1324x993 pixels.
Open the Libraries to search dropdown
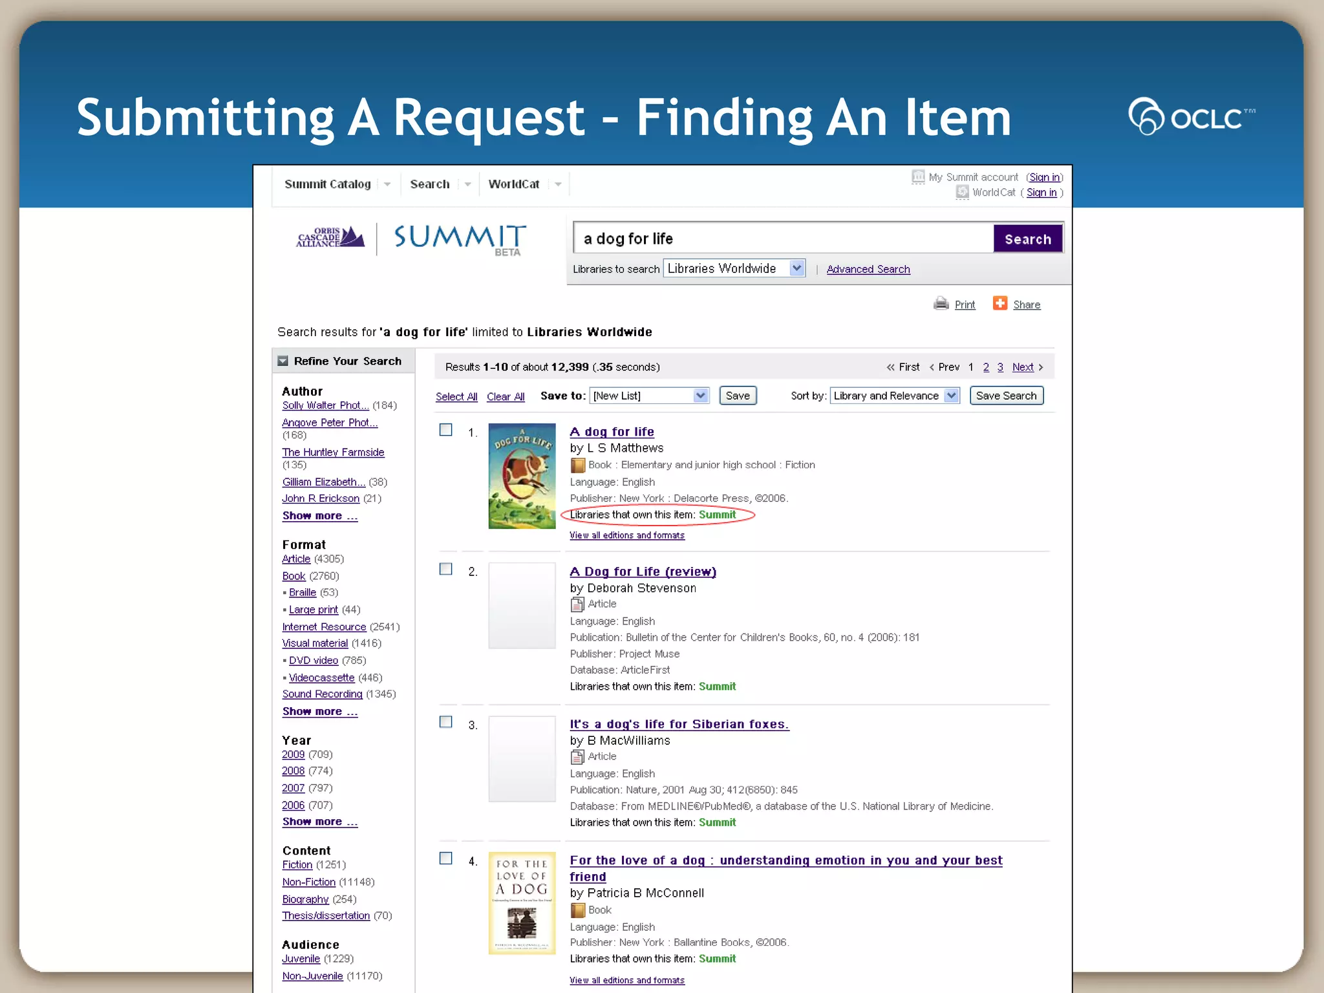(734, 268)
